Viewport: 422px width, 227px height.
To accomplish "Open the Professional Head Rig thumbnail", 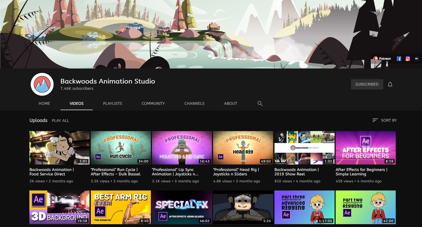I will click(x=243, y=148).
